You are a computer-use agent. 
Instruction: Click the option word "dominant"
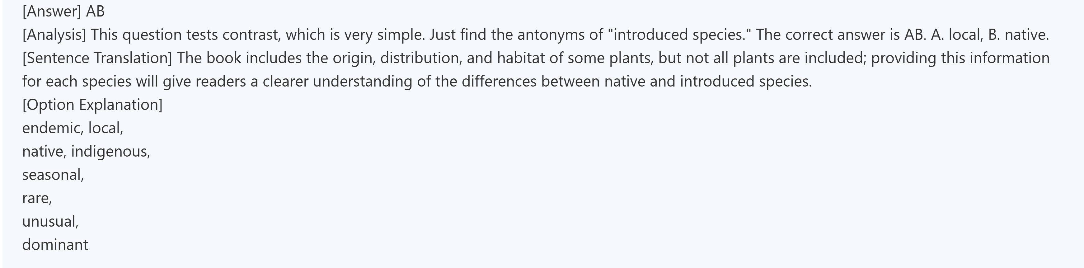click(55, 245)
